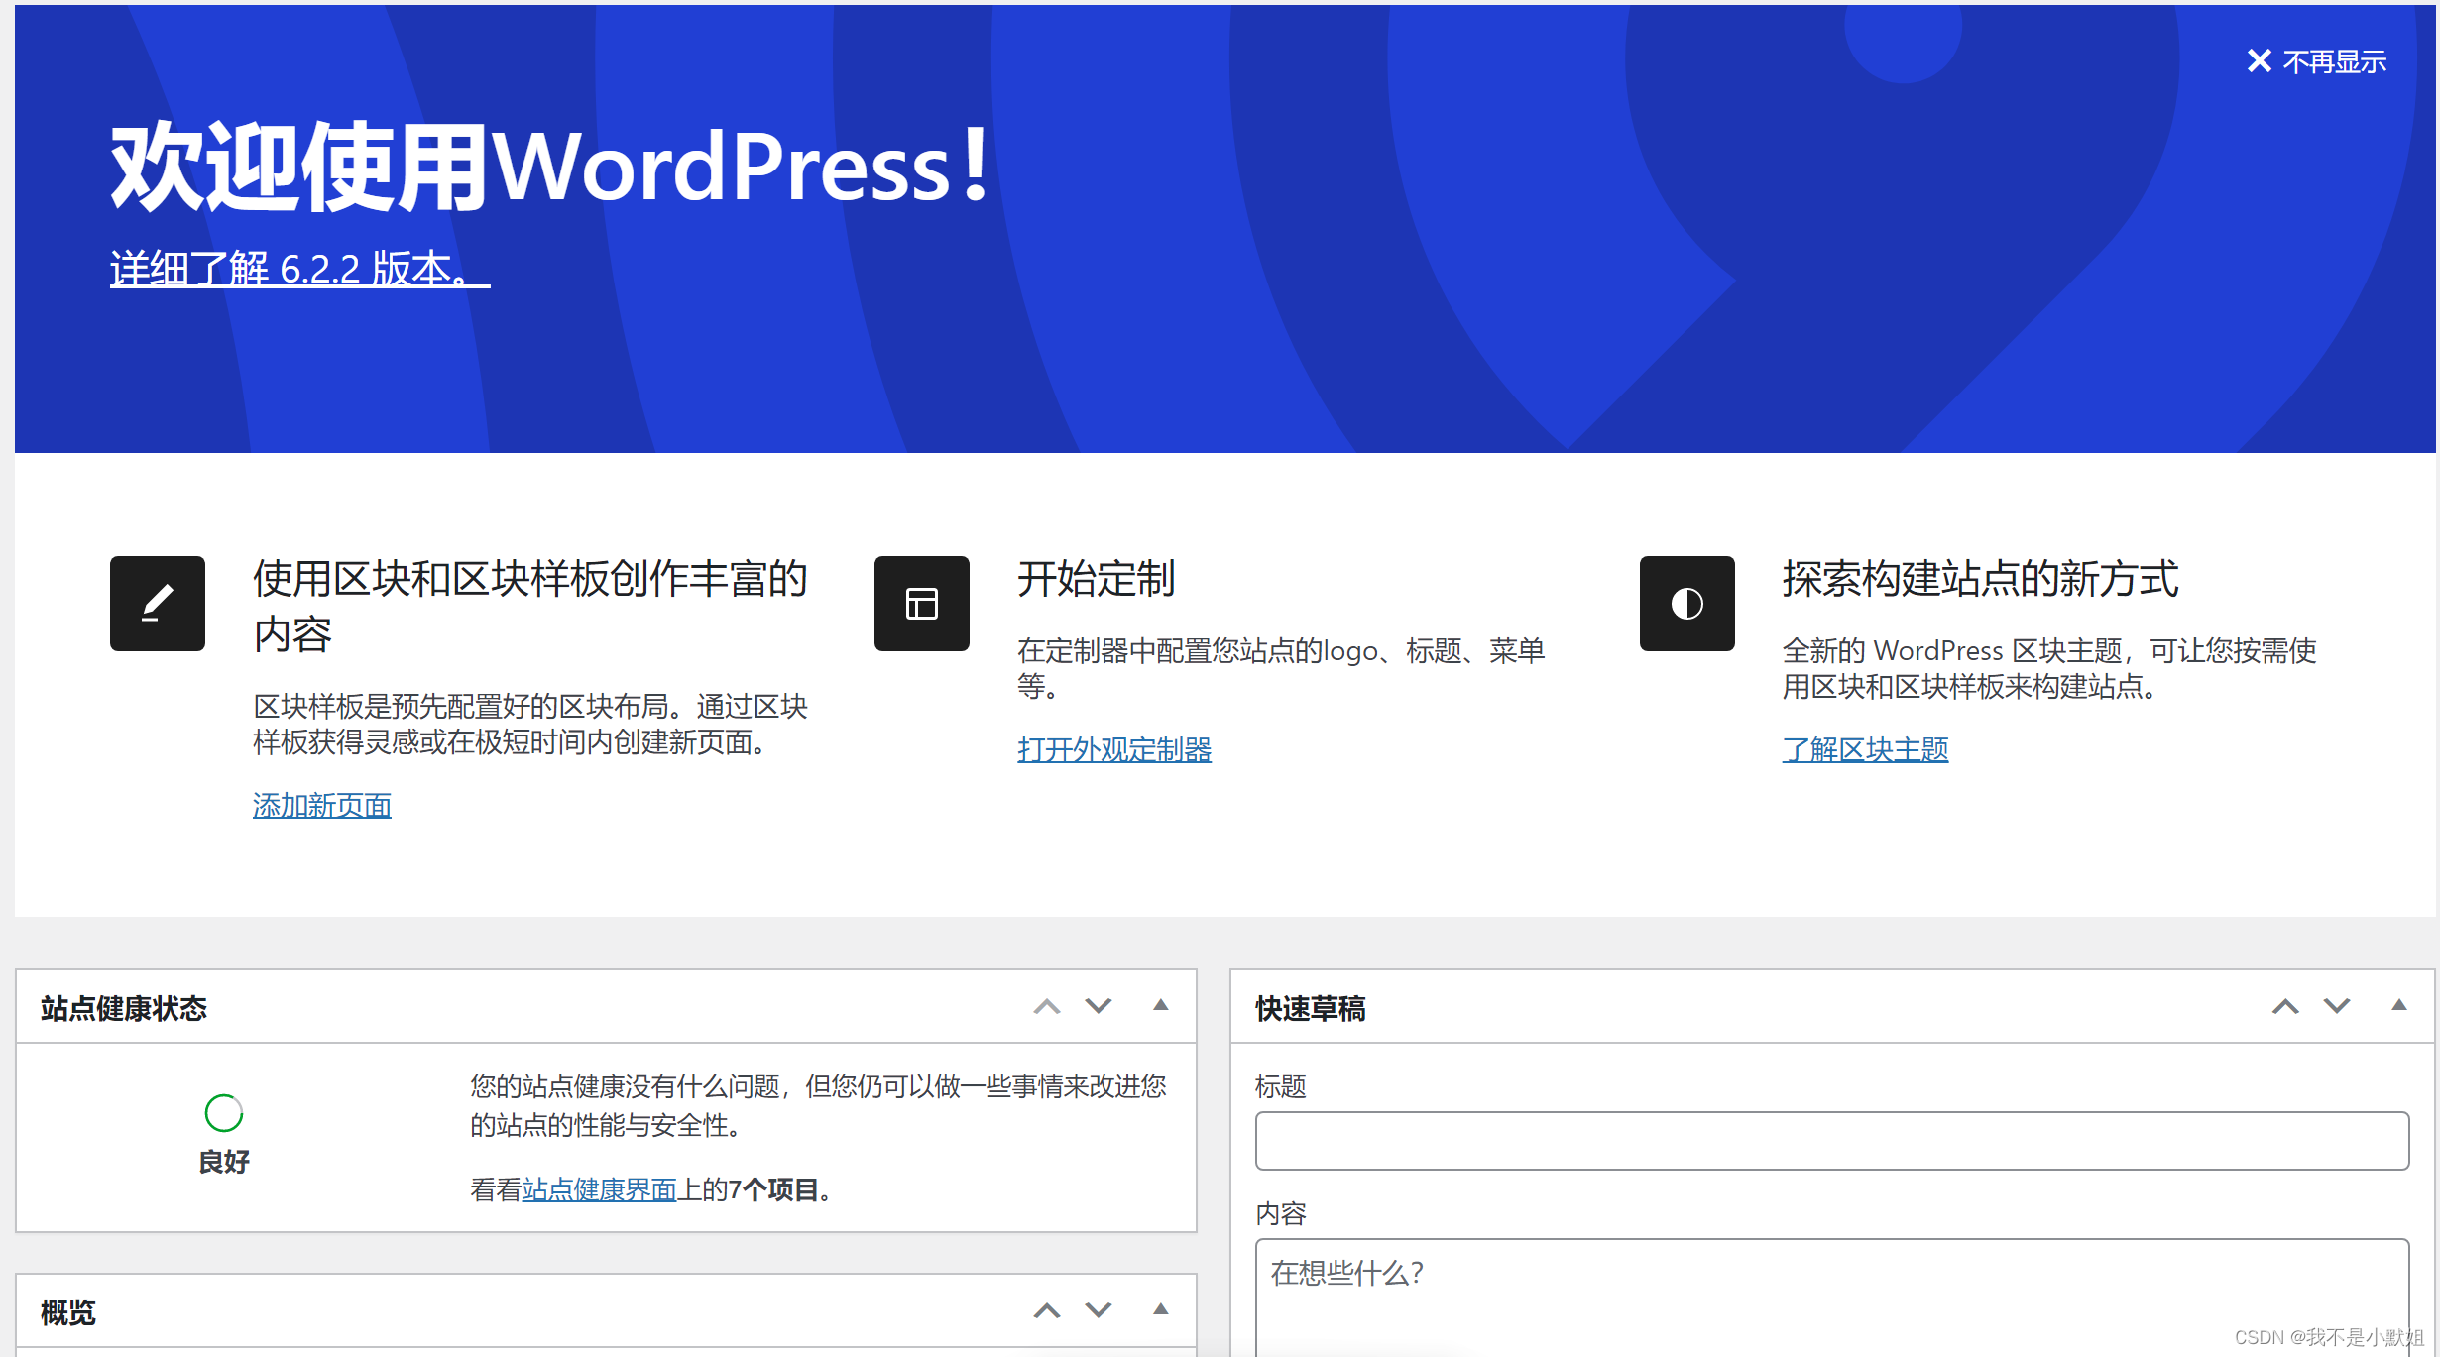
Task: Collapse the 快速草稿 panel
Action: (2398, 1006)
